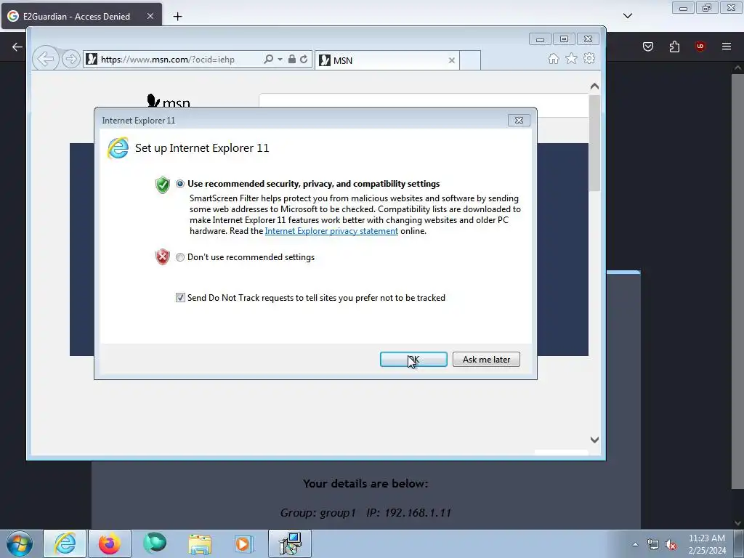Click the installer setup taskbar icon
The image size is (744, 558).
click(290, 543)
